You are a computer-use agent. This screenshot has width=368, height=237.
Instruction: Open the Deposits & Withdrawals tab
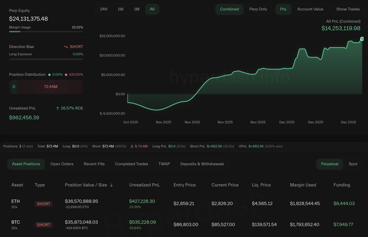click(202, 164)
